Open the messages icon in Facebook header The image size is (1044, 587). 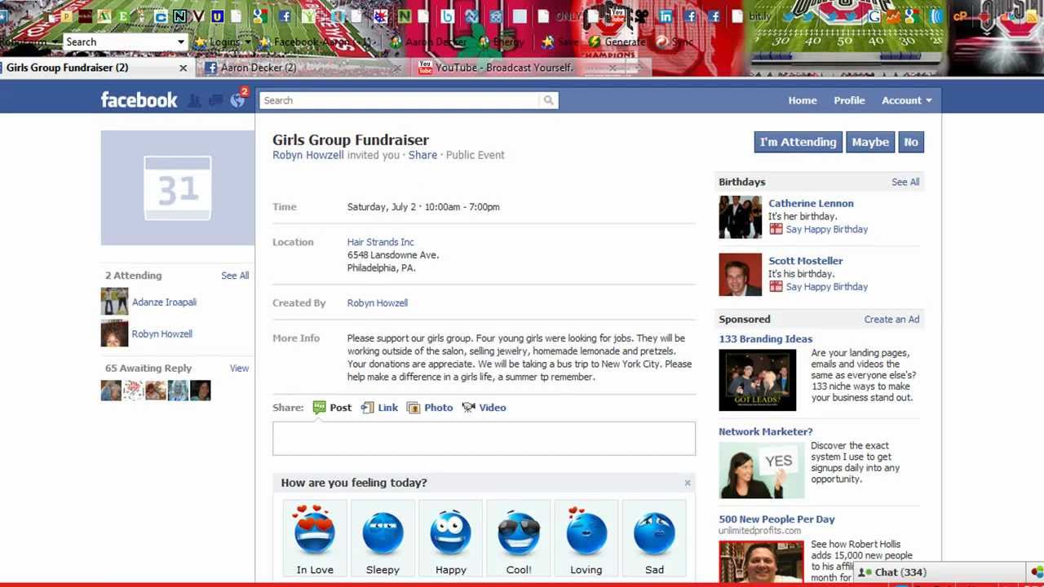coord(215,100)
